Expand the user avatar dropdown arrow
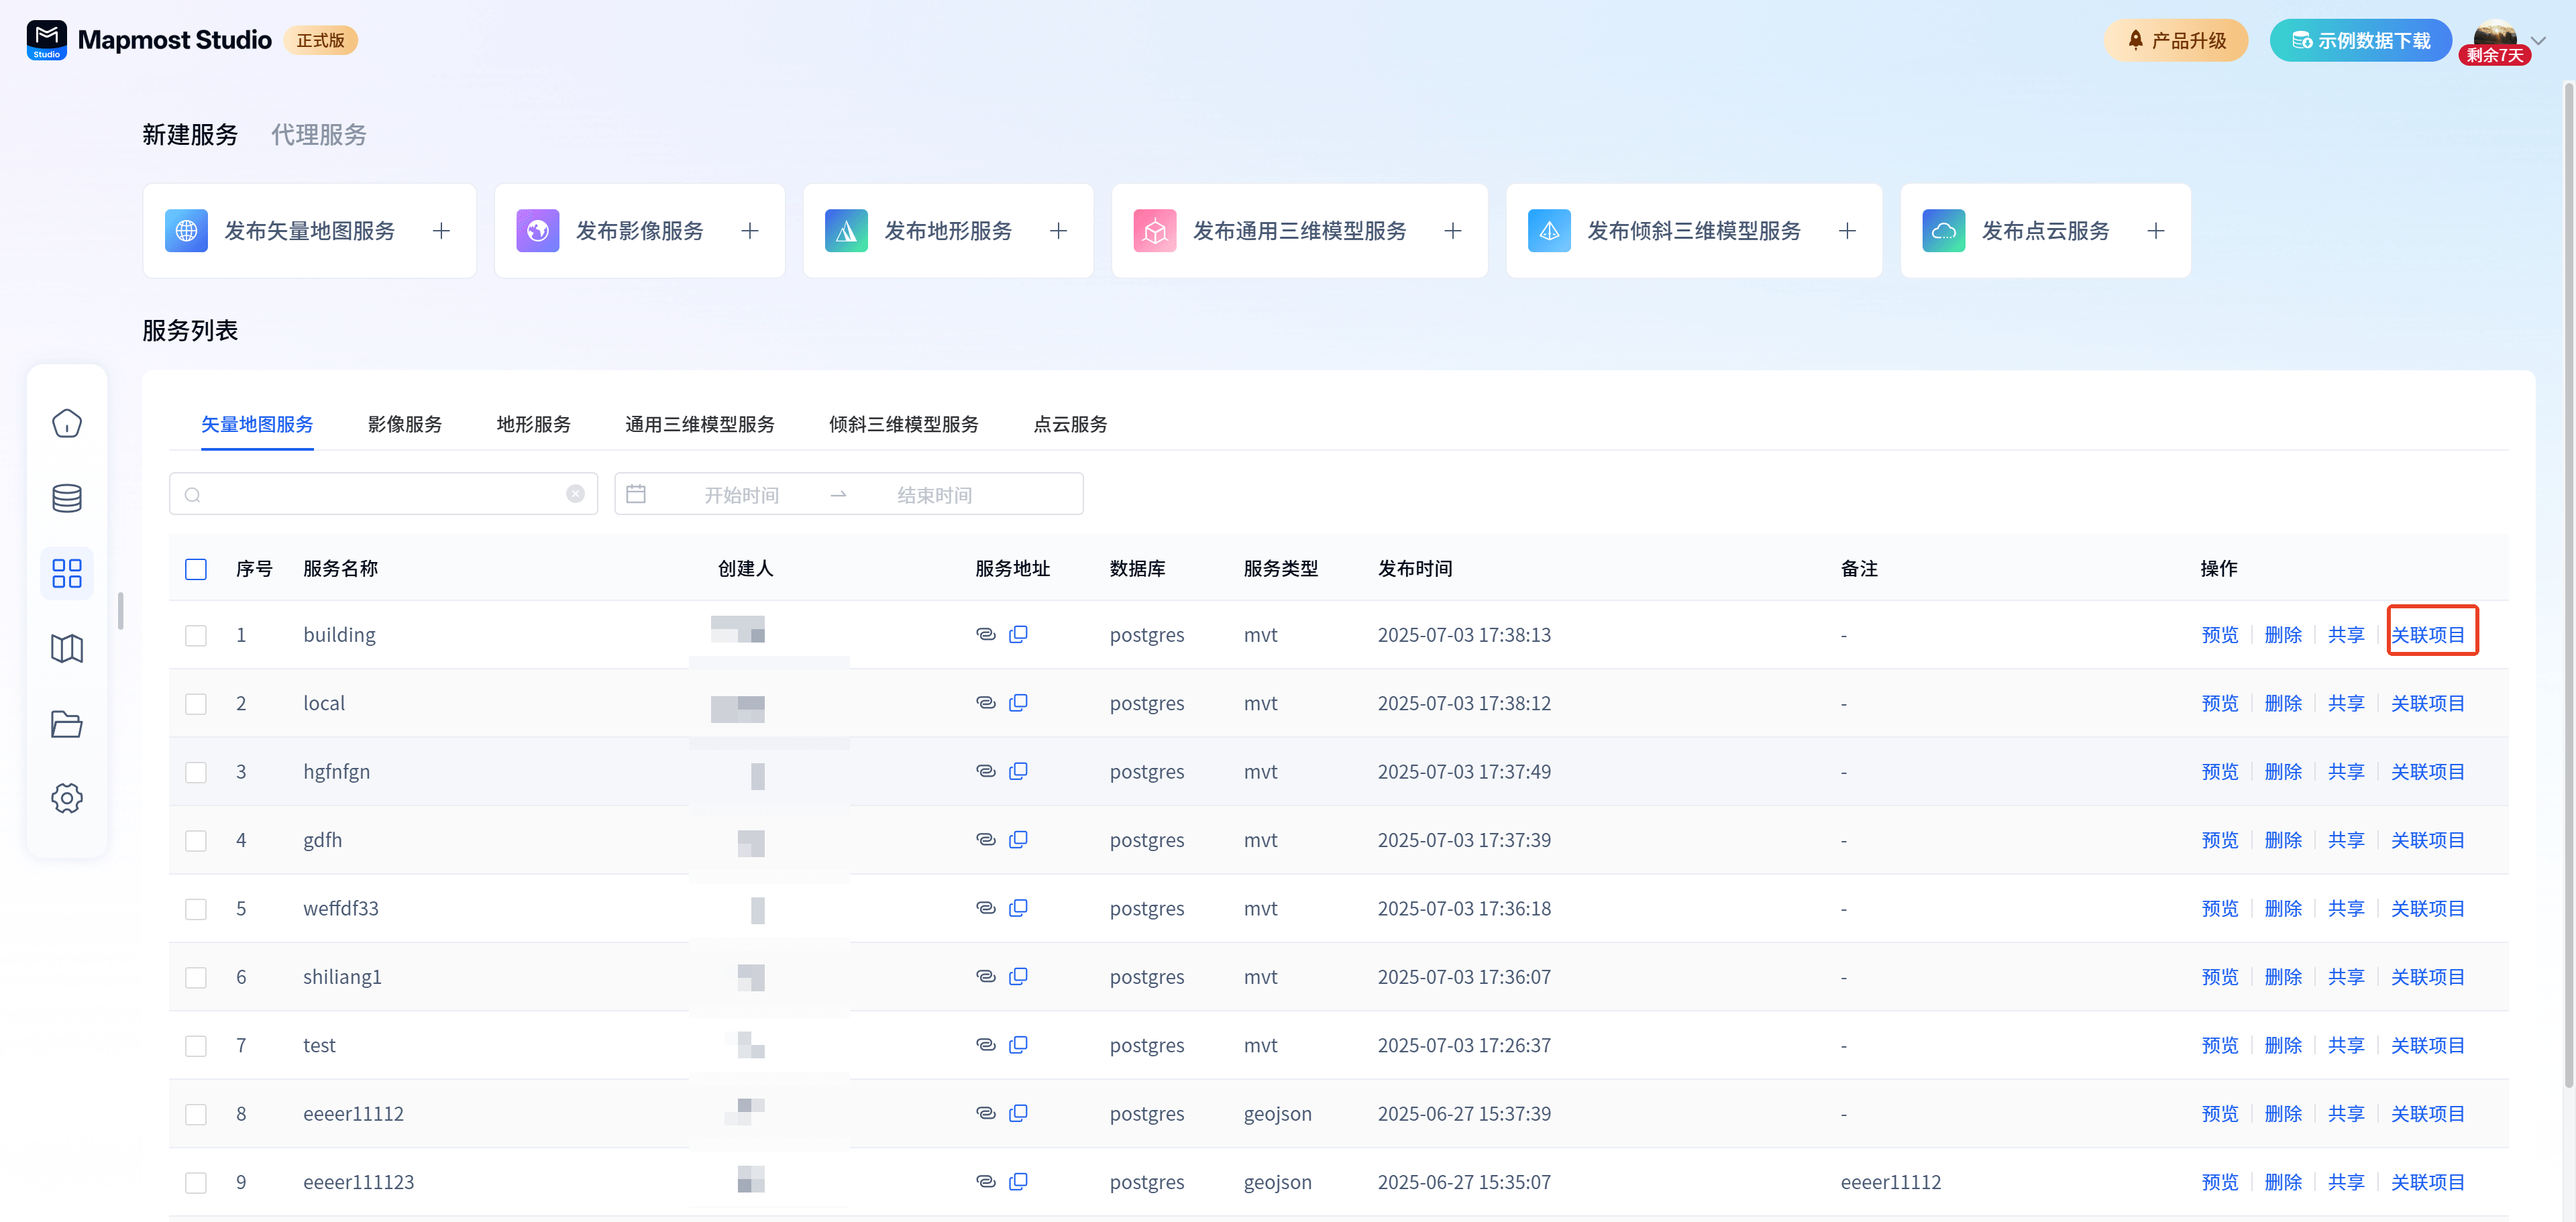This screenshot has width=2576, height=1222. pos(2537,41)
